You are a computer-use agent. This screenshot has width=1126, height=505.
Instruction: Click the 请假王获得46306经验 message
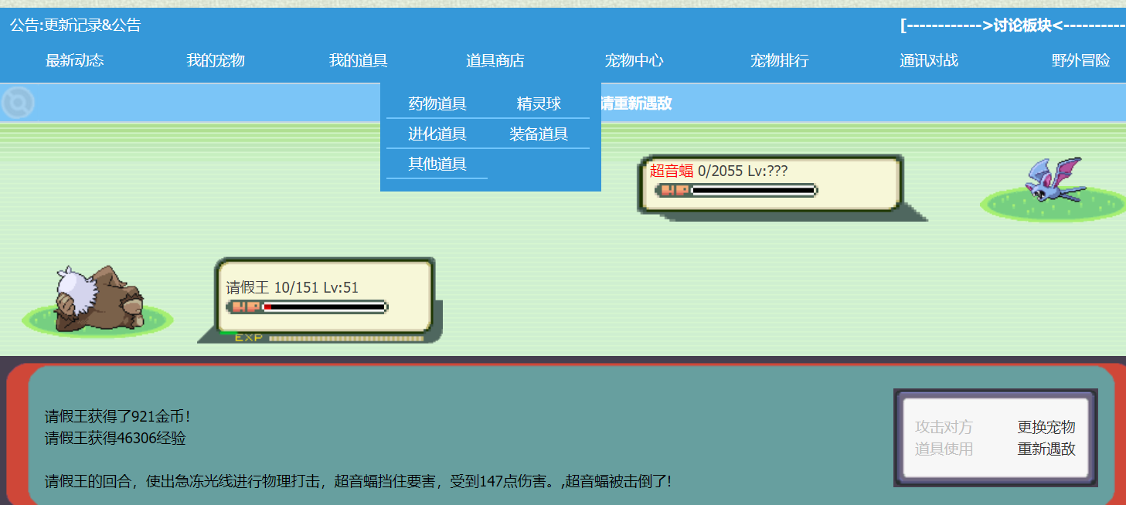pyautogui.click(x=115, y=439)
